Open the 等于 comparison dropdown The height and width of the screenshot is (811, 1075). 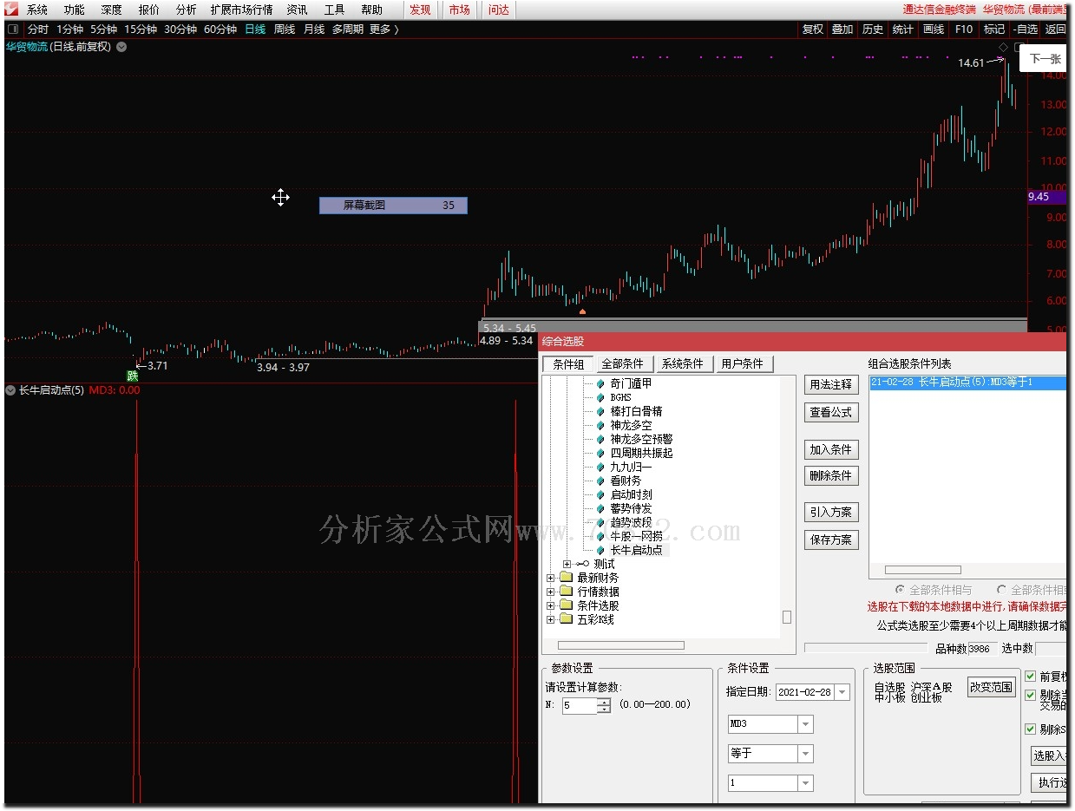tap(806, 754)
